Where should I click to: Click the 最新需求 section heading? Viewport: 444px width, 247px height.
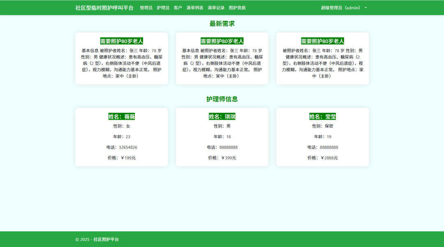(x=222, y=23)
